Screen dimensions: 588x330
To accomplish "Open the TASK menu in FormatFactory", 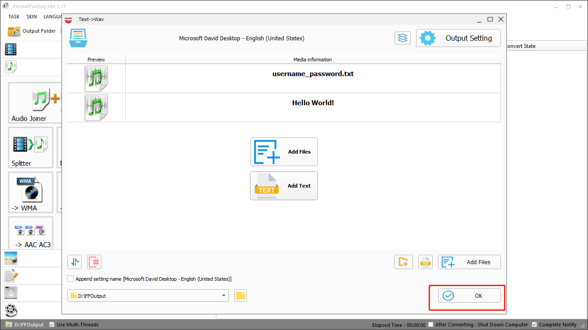I will (14, 17).
